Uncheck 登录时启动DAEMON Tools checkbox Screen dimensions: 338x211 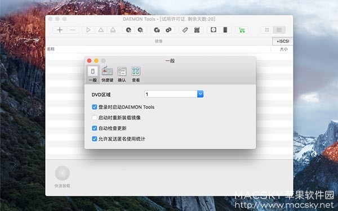(x=95, y=107)
